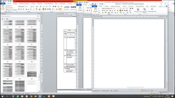Paste with the big clipboard icon in left window
Viewport: 175px width, 98px height.
pos(3,7)
